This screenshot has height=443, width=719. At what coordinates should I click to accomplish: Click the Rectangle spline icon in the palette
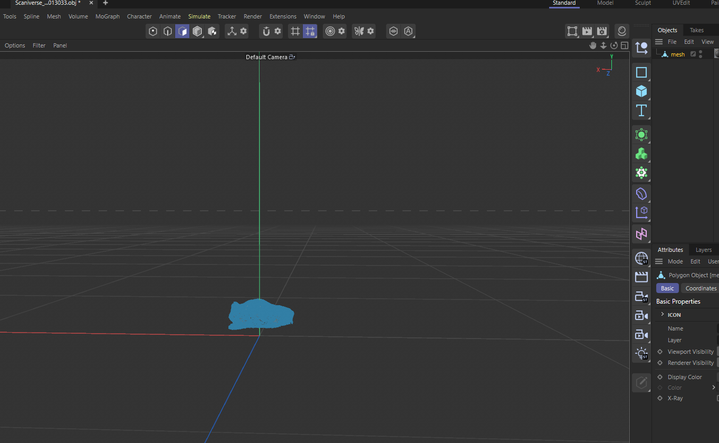641,72
